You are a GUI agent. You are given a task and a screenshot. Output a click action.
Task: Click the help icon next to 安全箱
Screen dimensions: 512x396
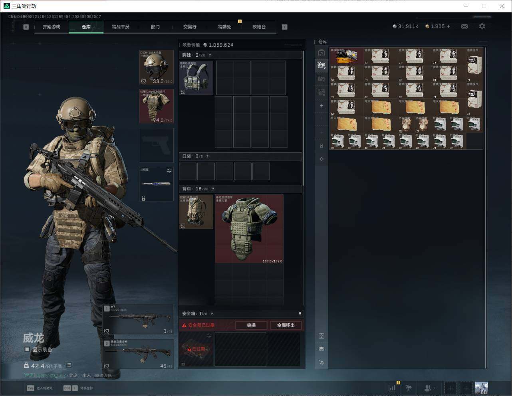pyautogui.click(x=212, y=314)
